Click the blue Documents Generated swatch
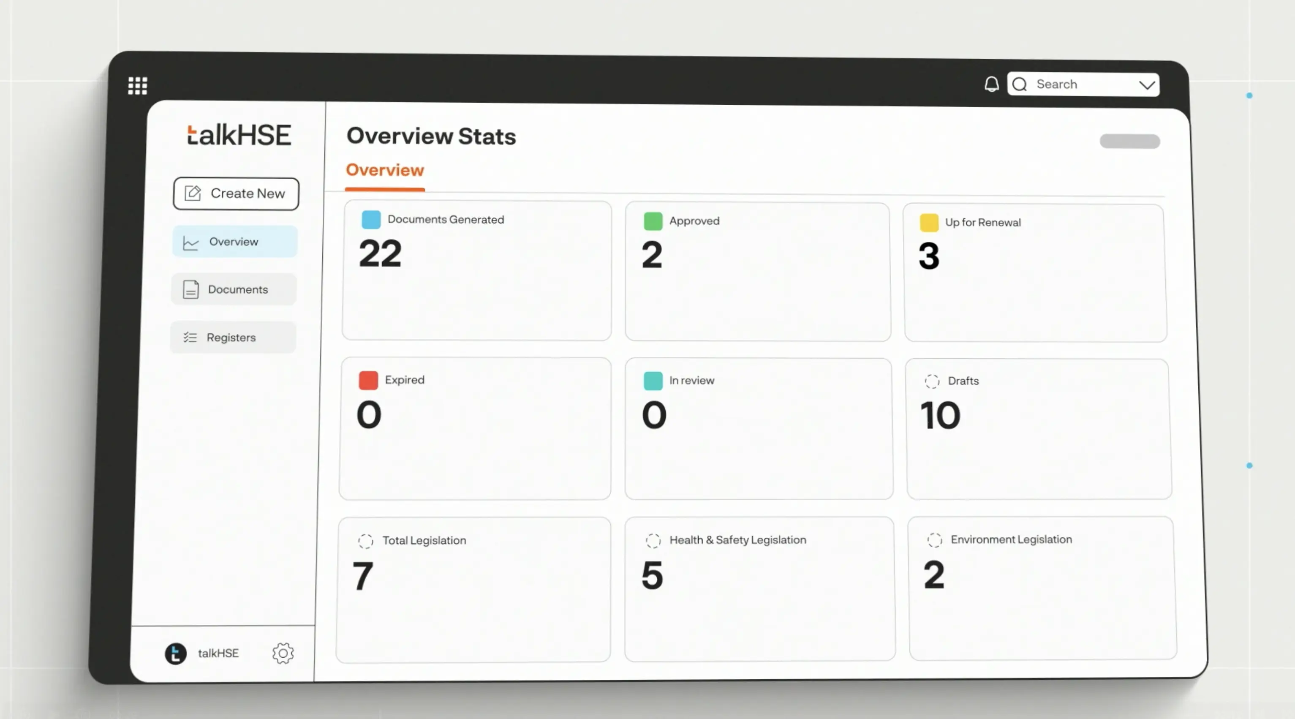The width and height of the screenshot is (1295, 719). (x=371, y=220)
